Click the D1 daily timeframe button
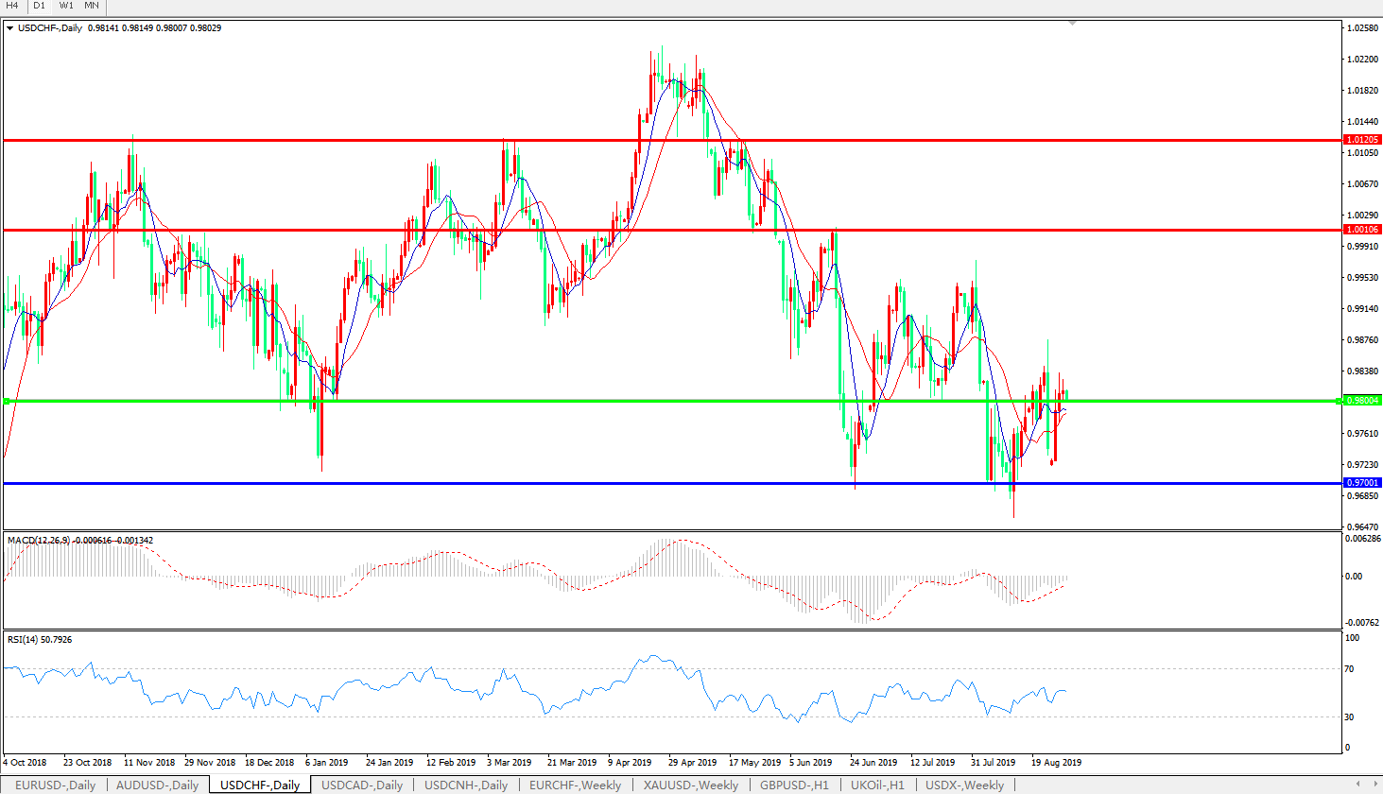This screenshot has width=1383, height=794. pos(40,6)
